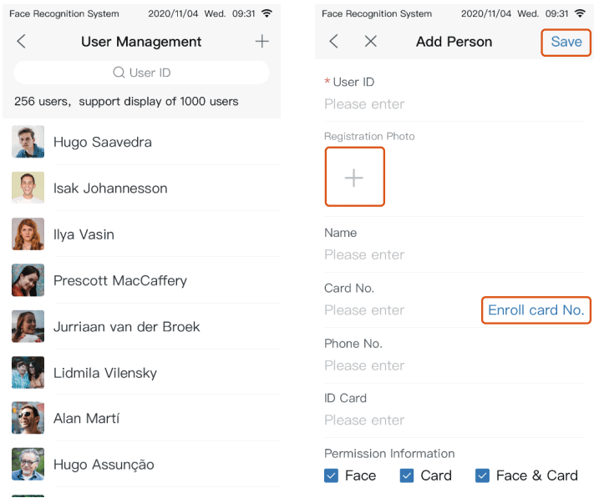
Task: Toggle the Card permission checkbox
Action: coord(407,475)
